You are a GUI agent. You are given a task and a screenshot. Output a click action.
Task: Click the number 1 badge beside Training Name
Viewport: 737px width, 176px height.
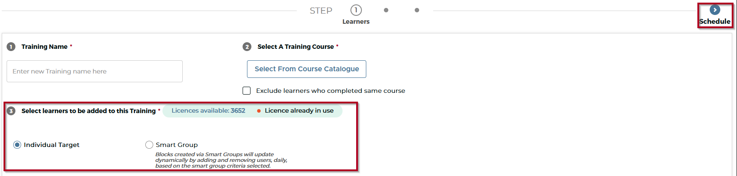point(11,47)
